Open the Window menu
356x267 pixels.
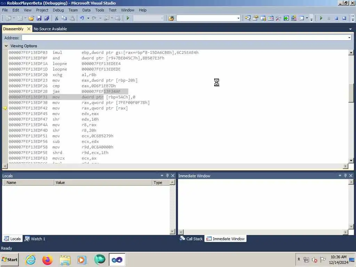128,10
